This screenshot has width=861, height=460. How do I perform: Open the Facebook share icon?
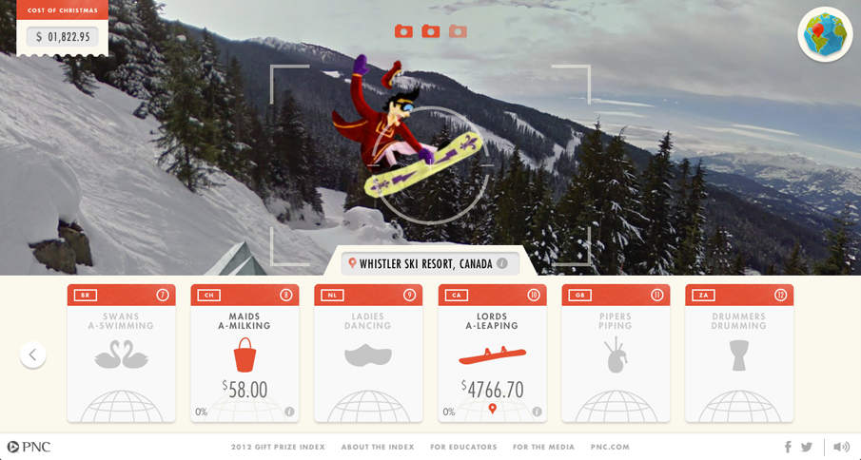(x=788, y=447)
